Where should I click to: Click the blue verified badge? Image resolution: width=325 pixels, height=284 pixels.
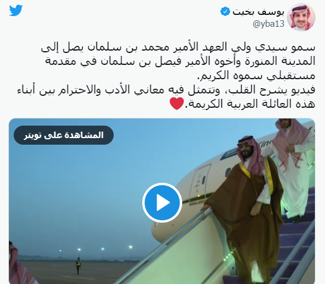tap(225, 11)
